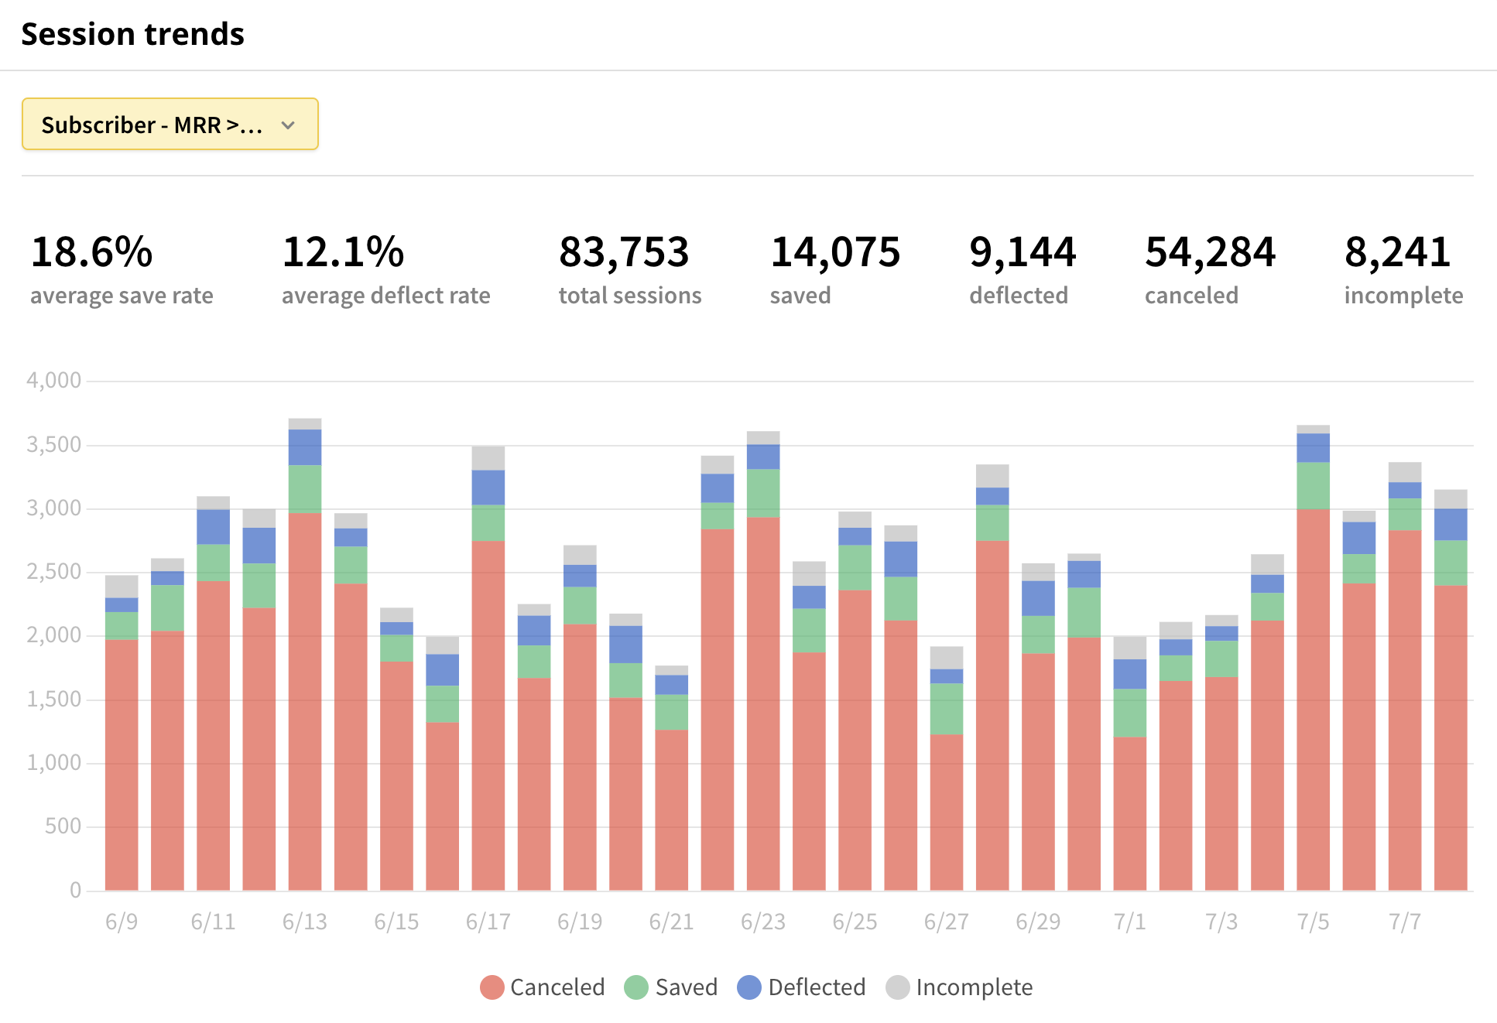
Task: Click the gray Incomplete legend circle
Action: pyautogui.click(x=898, y=987)
